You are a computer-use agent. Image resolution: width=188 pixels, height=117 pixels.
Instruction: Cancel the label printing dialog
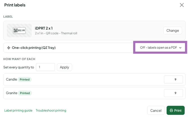click(156, 111)
